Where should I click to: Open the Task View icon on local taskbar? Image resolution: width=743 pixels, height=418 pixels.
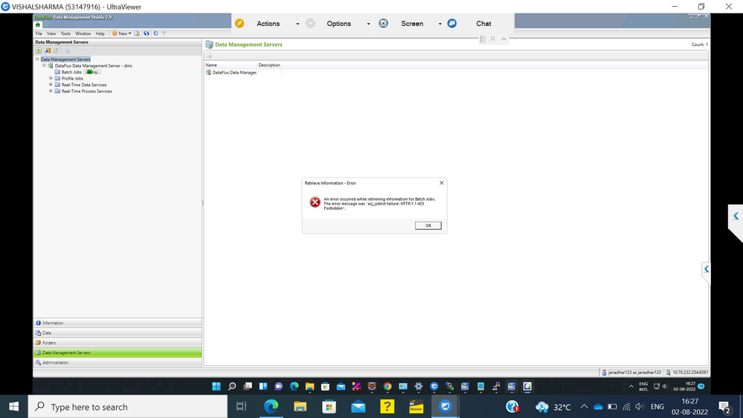pos(241,407)
